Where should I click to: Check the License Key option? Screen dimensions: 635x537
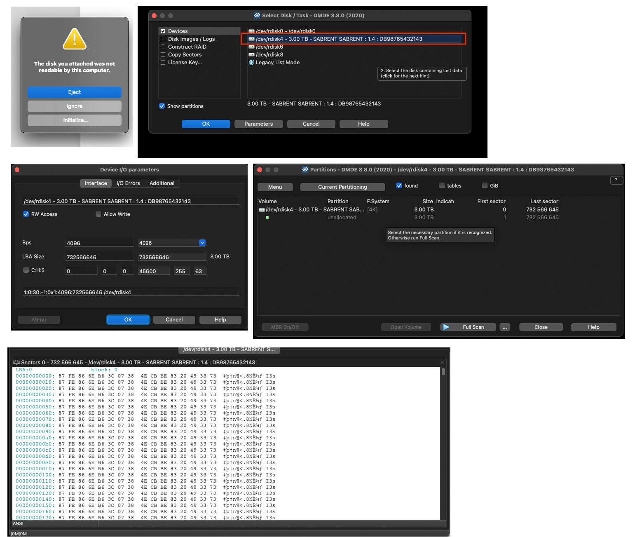pyautogui.click(x=163, y=63)
